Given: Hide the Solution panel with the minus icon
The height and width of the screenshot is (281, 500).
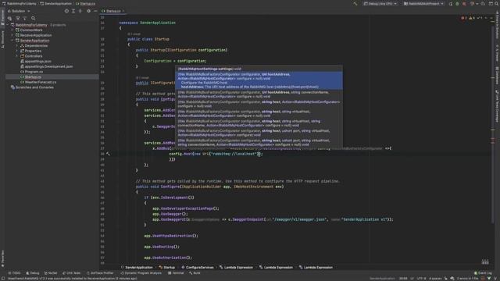Looking at the screenshot, I should coord(95,11).
